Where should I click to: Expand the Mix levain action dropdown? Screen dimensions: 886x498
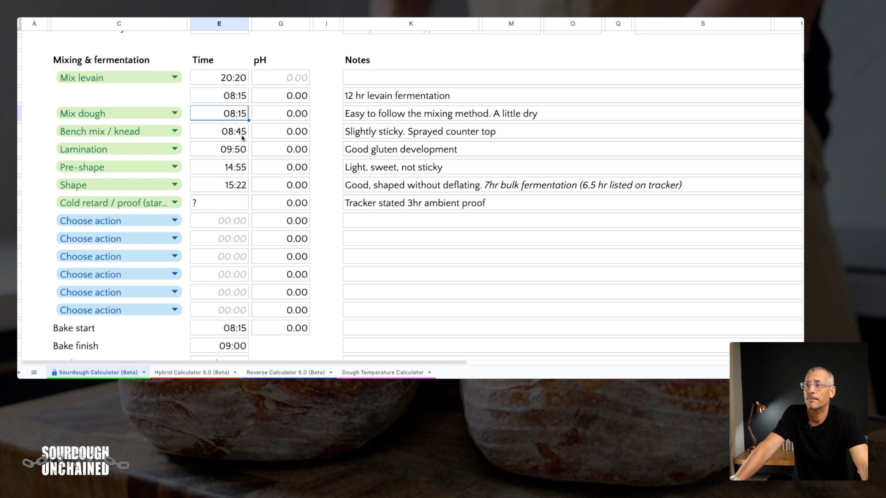174,77
